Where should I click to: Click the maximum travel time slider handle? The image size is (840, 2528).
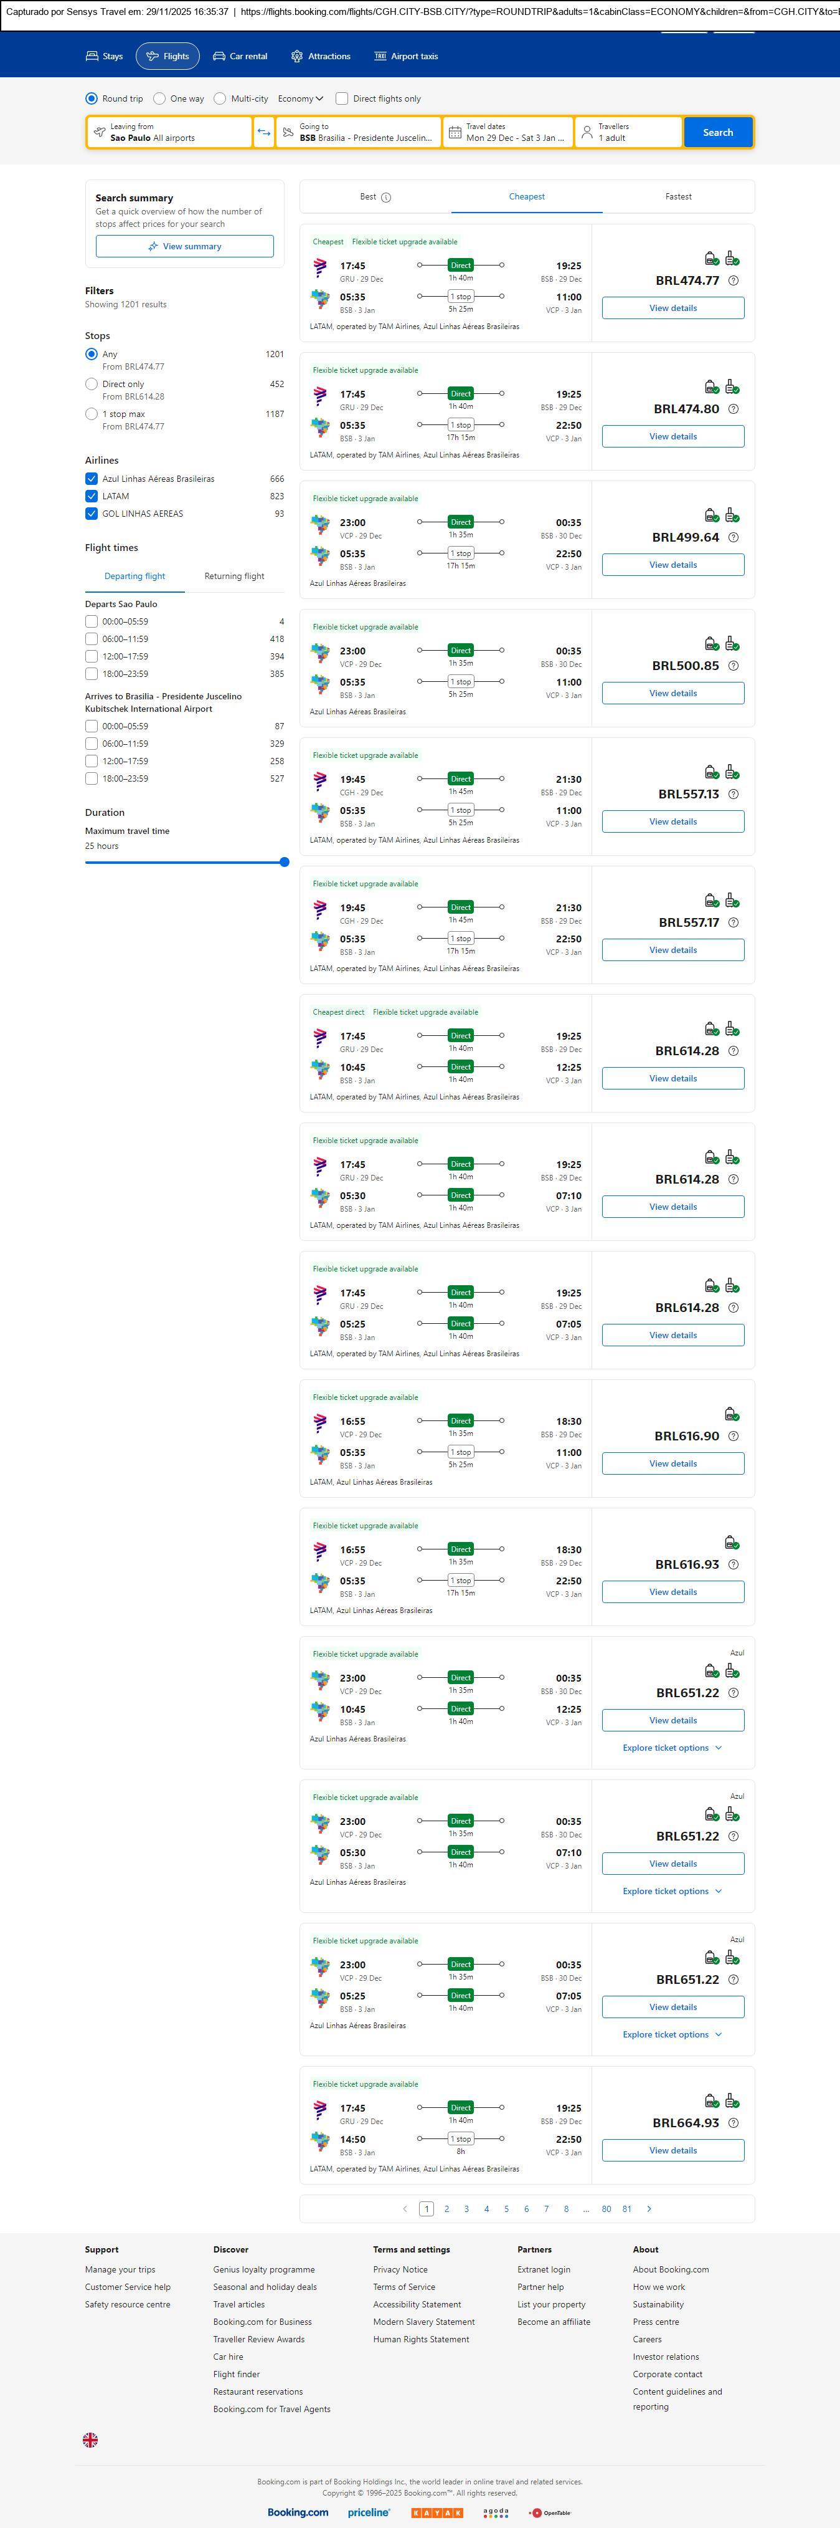click(x=284, y=861)
